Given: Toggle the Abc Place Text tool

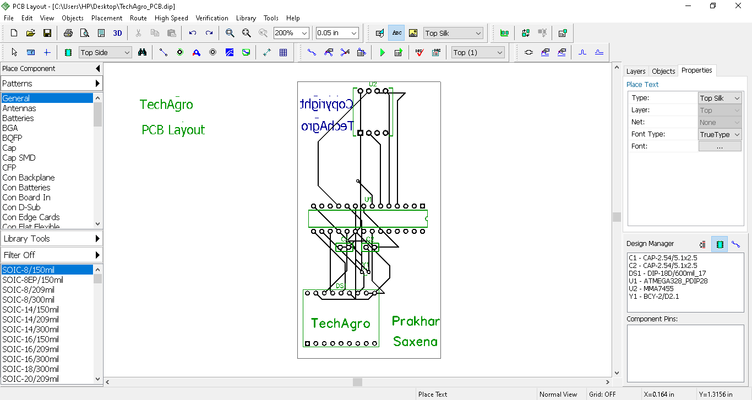Looking at the screenshot, I should [x=396, y=33].
